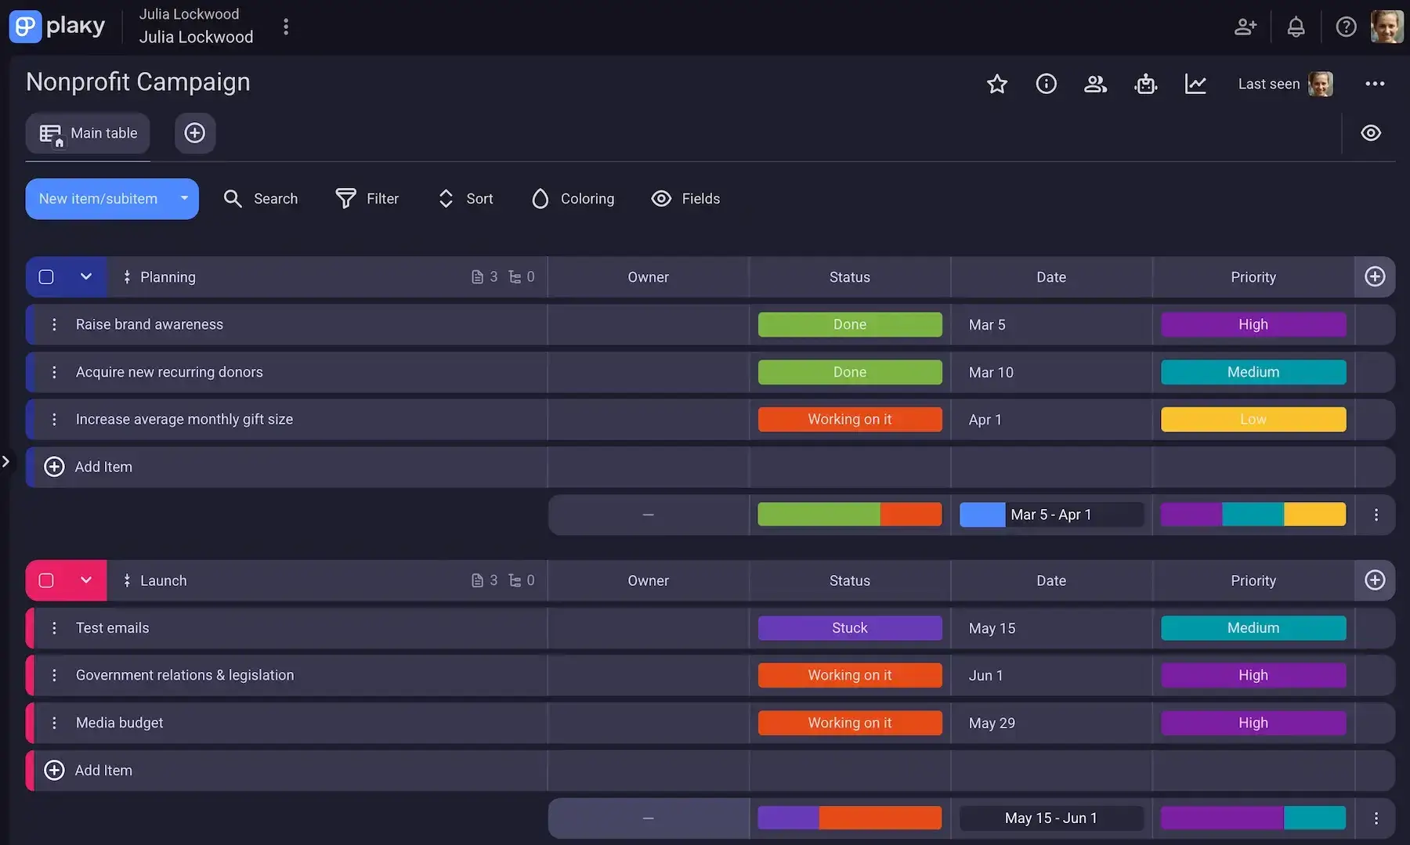Click the Test emails item name
The height and width of the screenshot is (845, 1410).
coord(112,628)
